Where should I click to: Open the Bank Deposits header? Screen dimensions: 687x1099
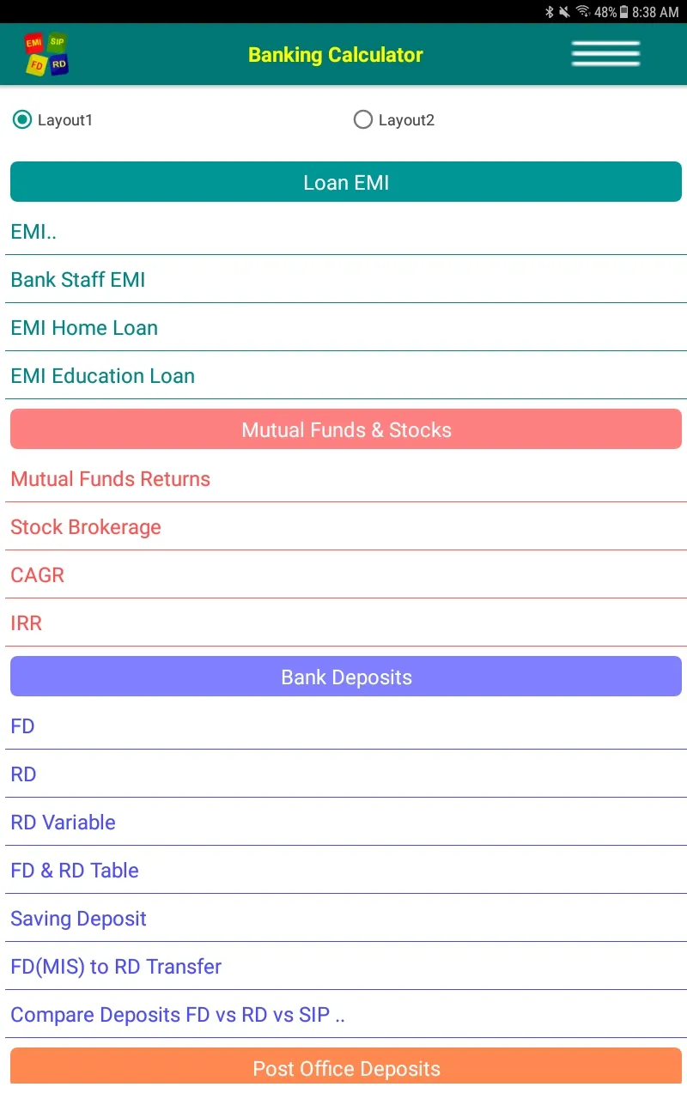[345, 676]
